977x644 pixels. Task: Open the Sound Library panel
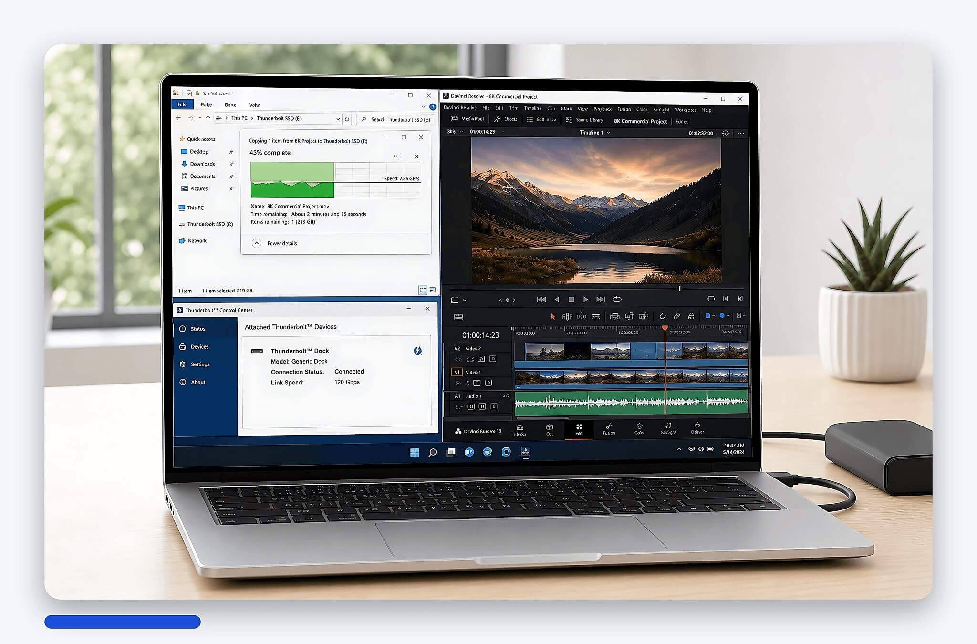coord(584,120)
